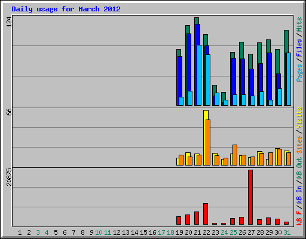
Task: Click the Files legend label
Action: pos(299,48)
